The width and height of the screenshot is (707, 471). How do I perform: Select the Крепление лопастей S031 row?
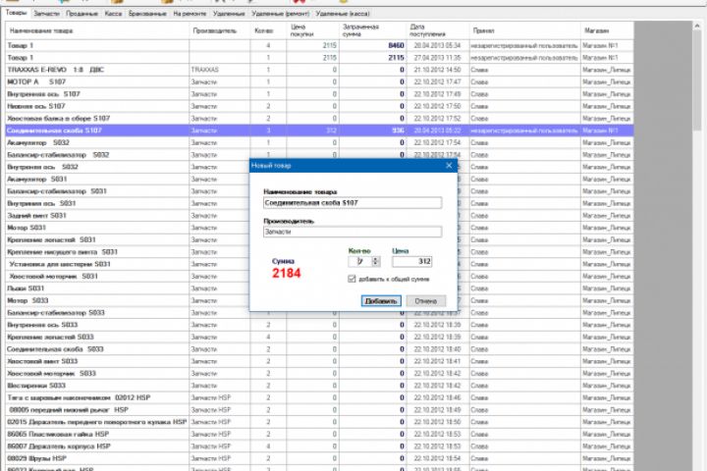pos(128,240)
